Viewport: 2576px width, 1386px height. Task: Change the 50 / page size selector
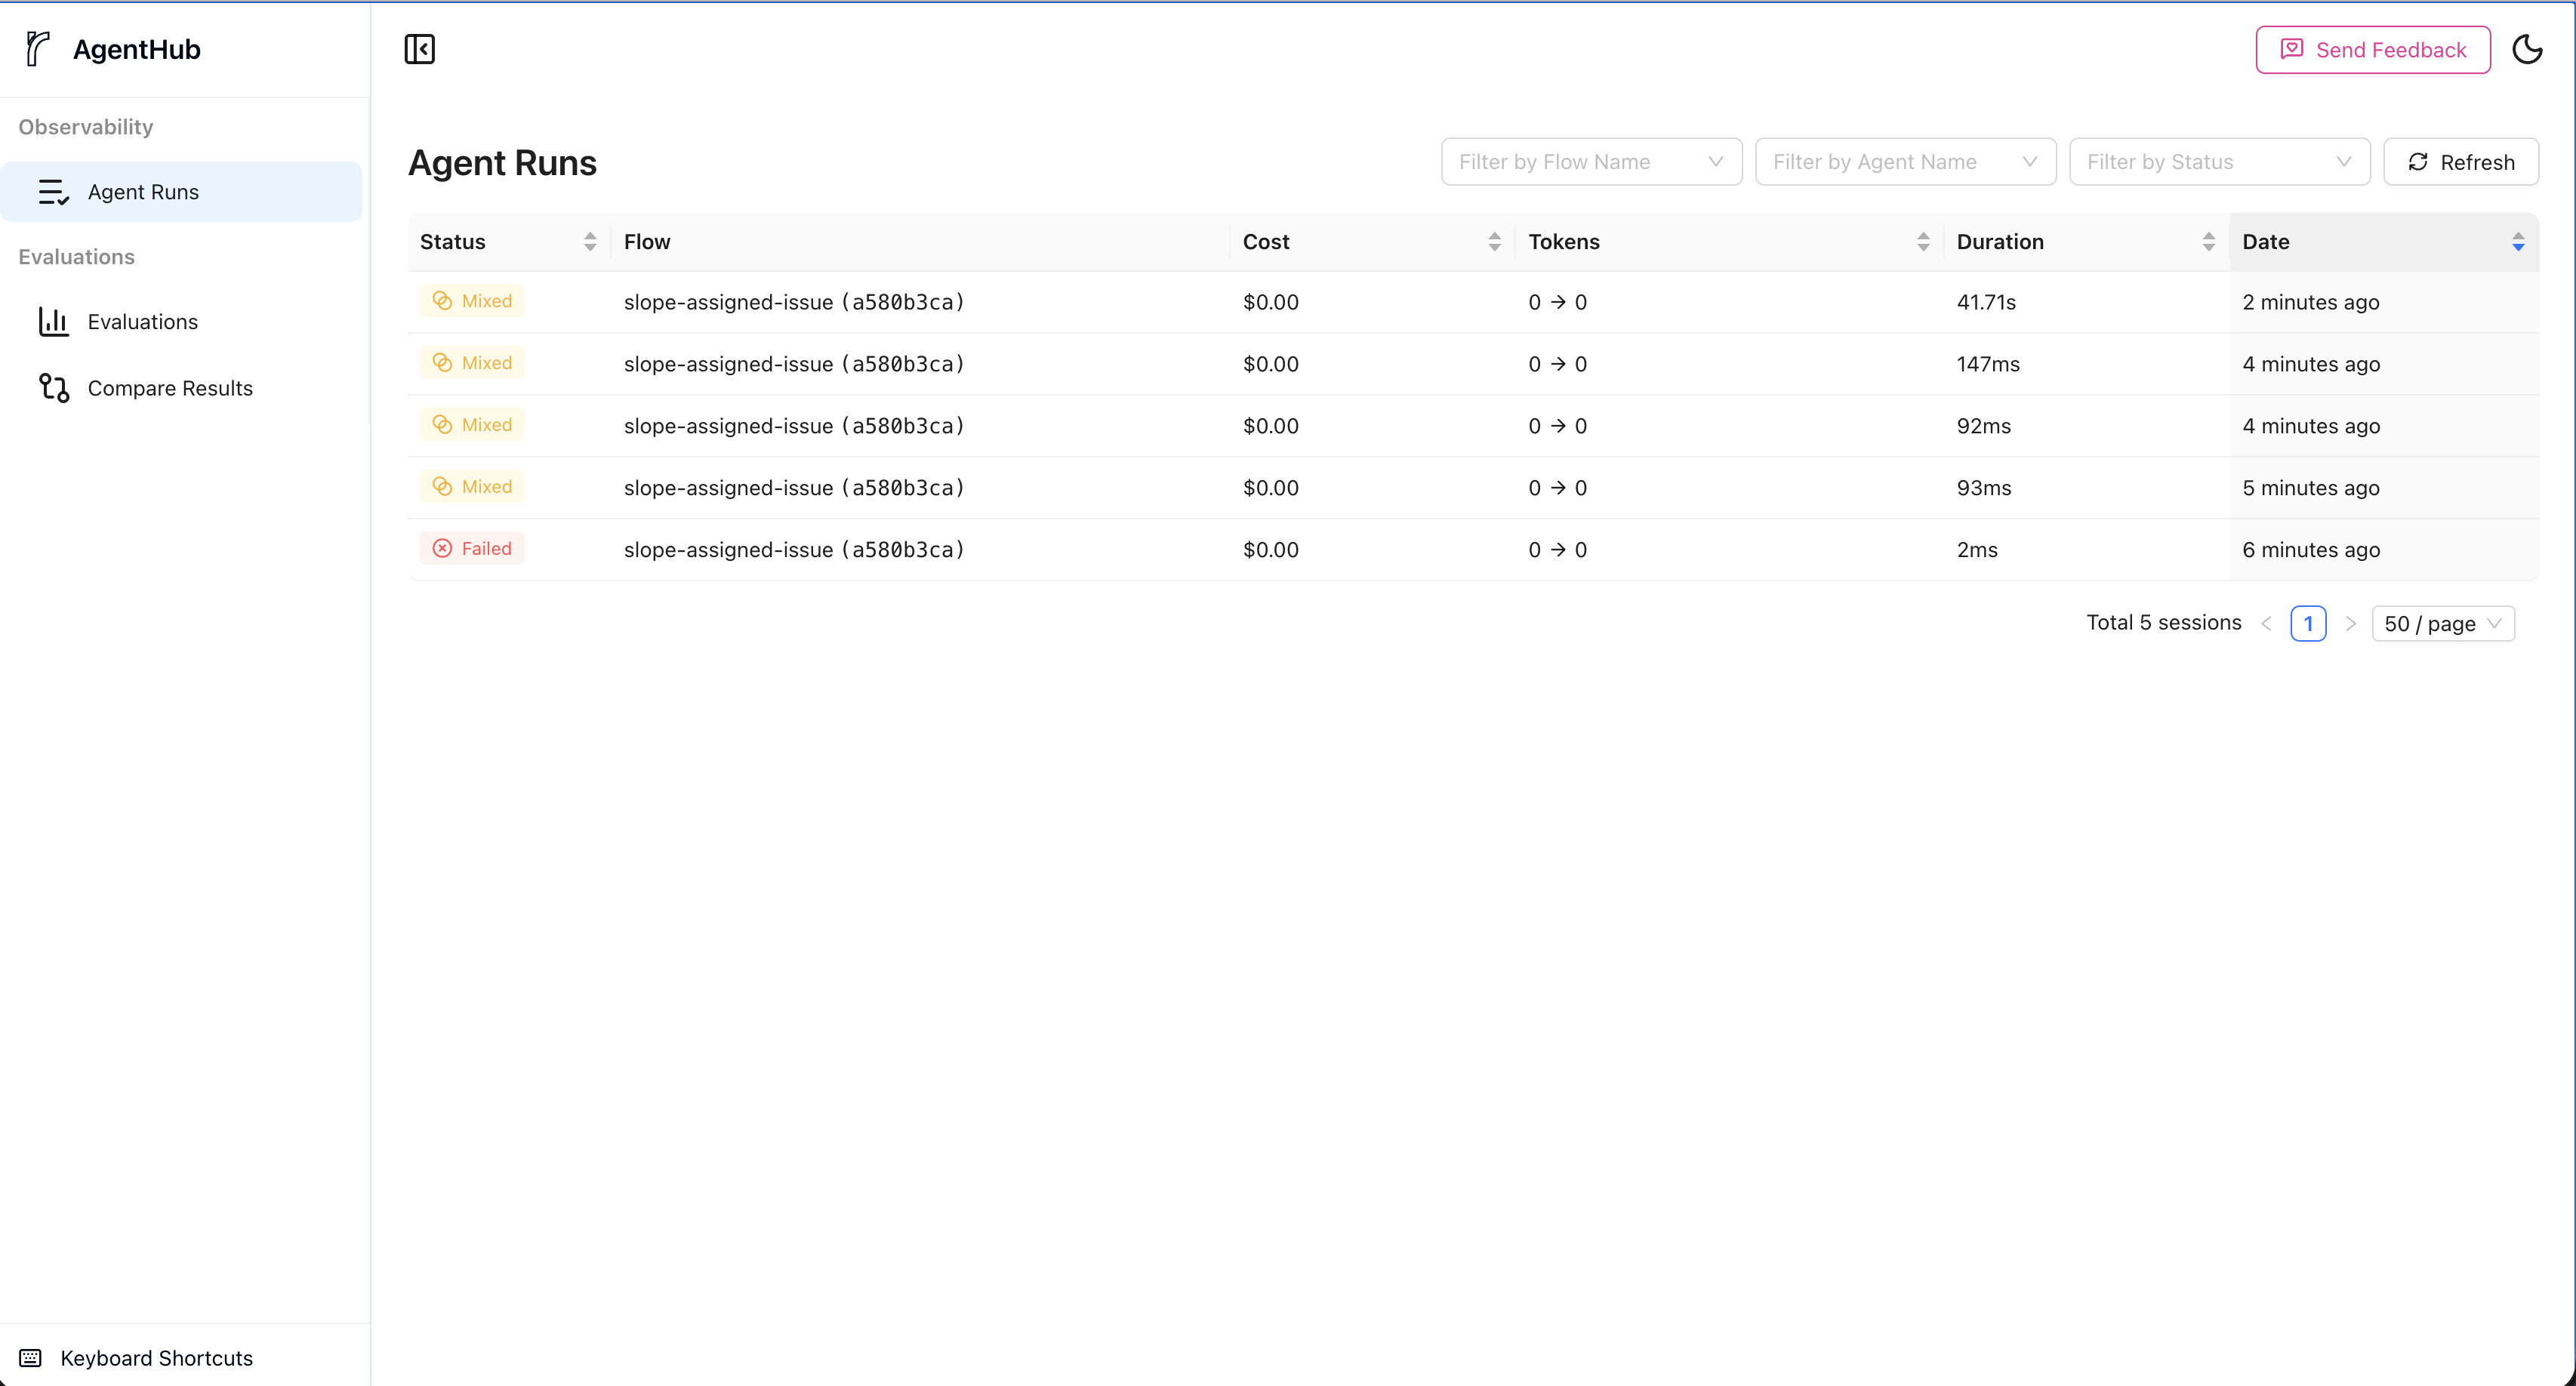point(2442,624)
